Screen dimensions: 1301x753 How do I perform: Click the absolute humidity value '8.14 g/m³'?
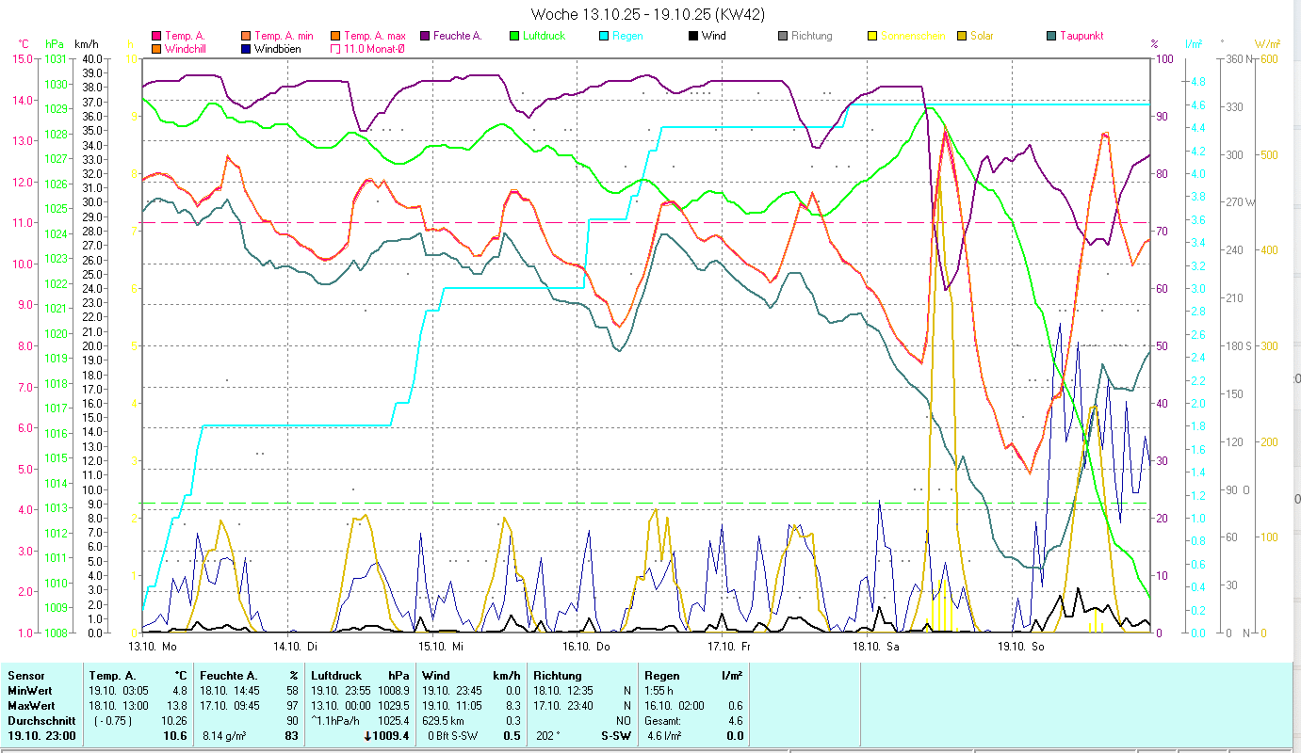pyautogui.click(x=225, y=736)
